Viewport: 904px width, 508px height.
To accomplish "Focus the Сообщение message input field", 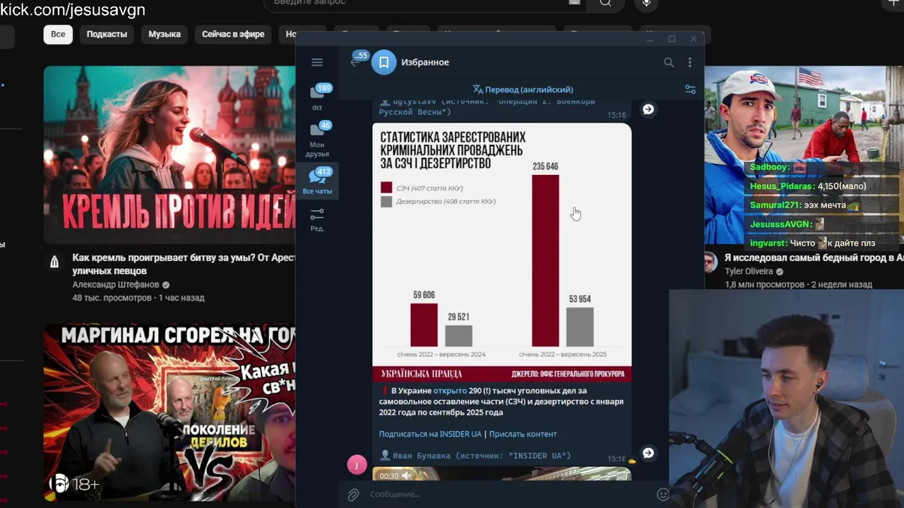I will [509, 495].
